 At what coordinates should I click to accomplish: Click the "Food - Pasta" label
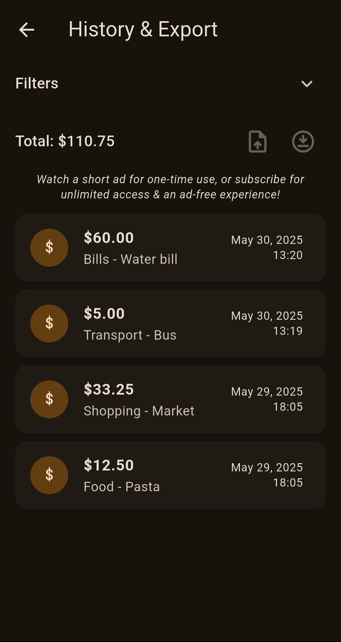pos(122,487)
